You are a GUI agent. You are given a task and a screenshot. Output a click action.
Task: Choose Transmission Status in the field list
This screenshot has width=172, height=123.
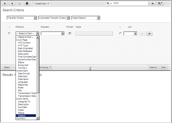[x=26, y=96]
